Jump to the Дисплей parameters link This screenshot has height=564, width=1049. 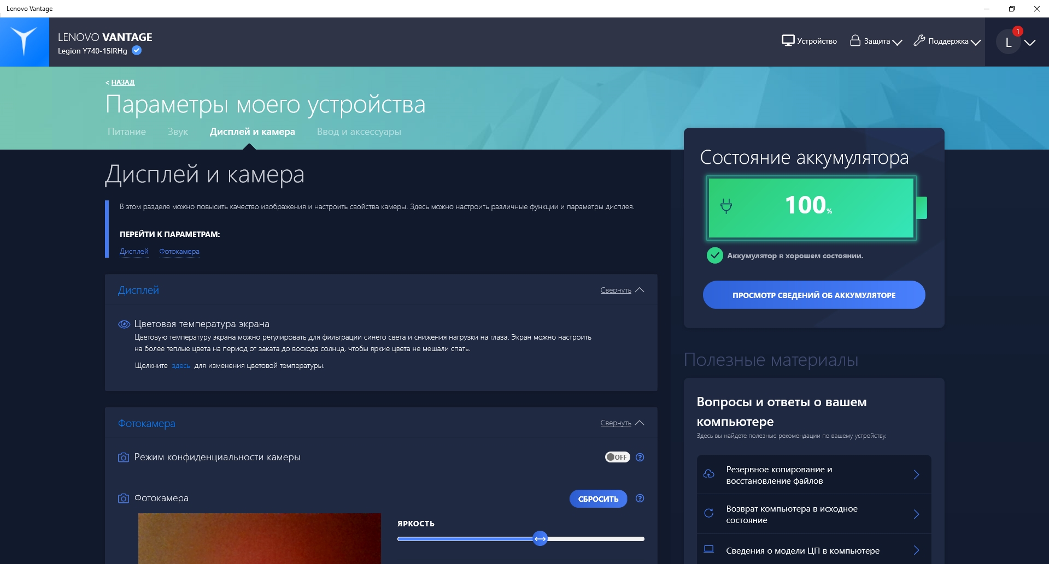click(134, 252)
